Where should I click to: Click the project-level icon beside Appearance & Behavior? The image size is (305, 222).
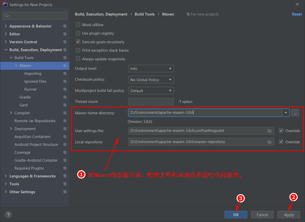[65, 26]
